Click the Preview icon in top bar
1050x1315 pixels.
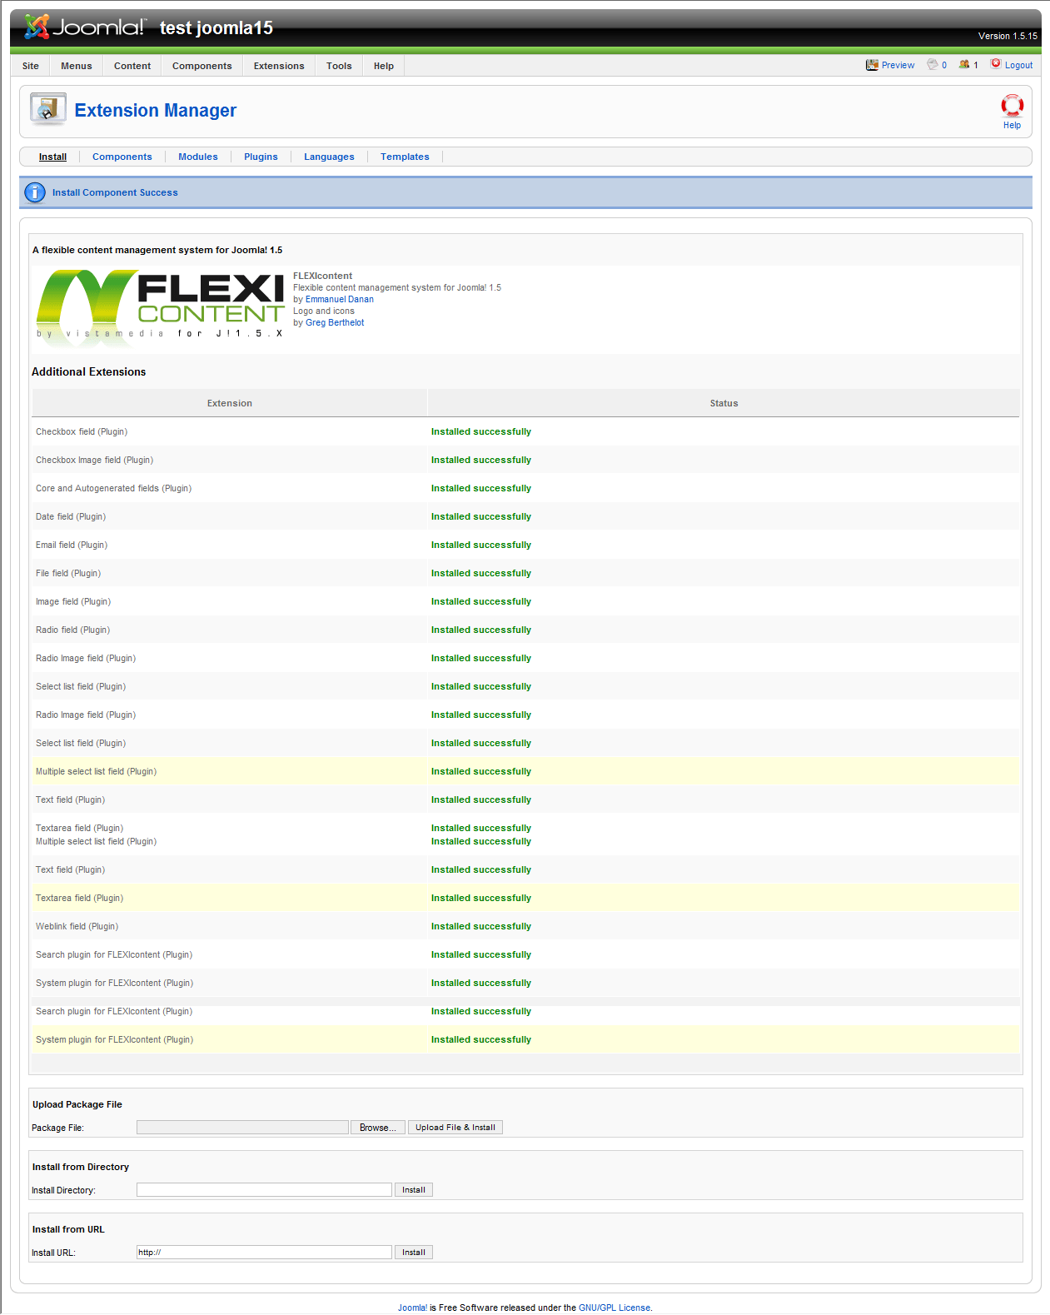[x=872, y=64]
